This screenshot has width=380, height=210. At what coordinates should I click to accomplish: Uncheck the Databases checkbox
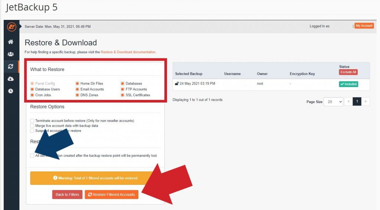(x=122, y=83)
